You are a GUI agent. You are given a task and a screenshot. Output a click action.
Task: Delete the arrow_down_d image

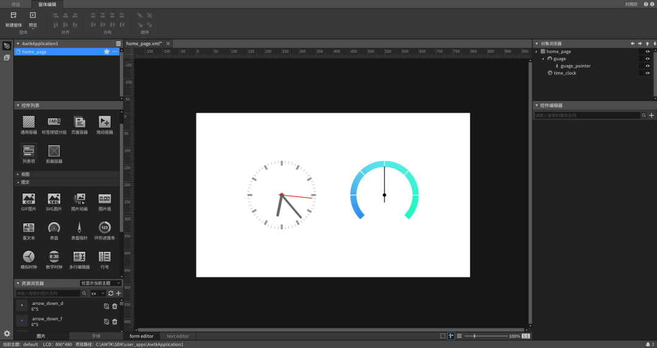(115, 307)
